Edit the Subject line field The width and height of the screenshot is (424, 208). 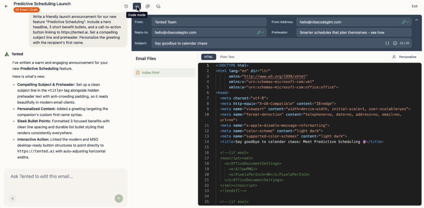pyautogui.click(x=281, y=43)
